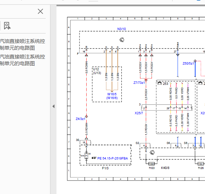Click the W16/5 ground label
This screenshot has height=194, width=205.
pos(112,94)
